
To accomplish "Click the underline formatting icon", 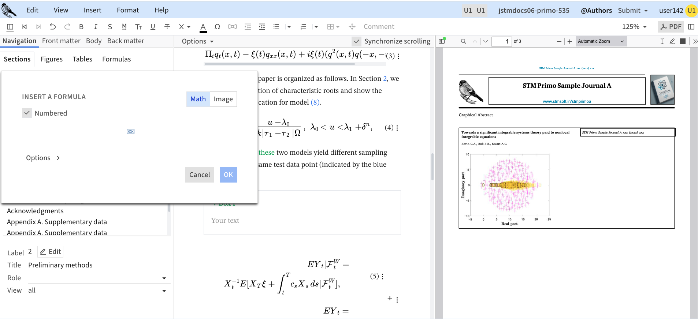I will [x=153, y=27].
